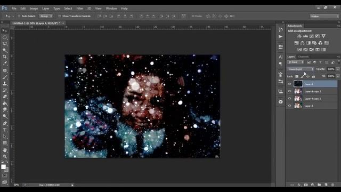
Task: Select the Eyedropper tool
Action: pyautogui.click(x=5, y=63)
